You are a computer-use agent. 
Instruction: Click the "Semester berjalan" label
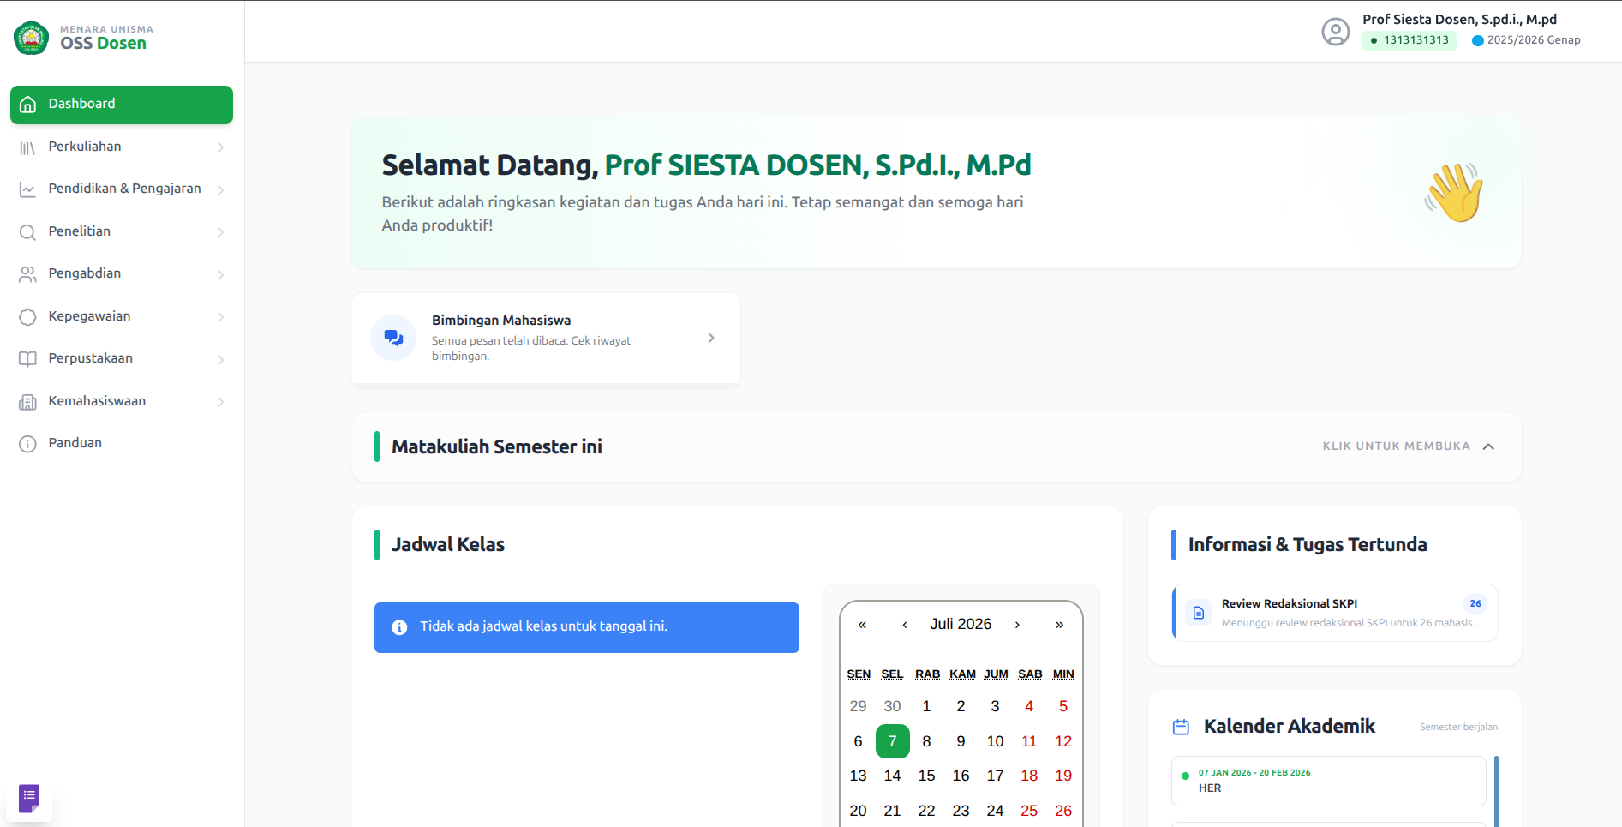point(1458,727)
